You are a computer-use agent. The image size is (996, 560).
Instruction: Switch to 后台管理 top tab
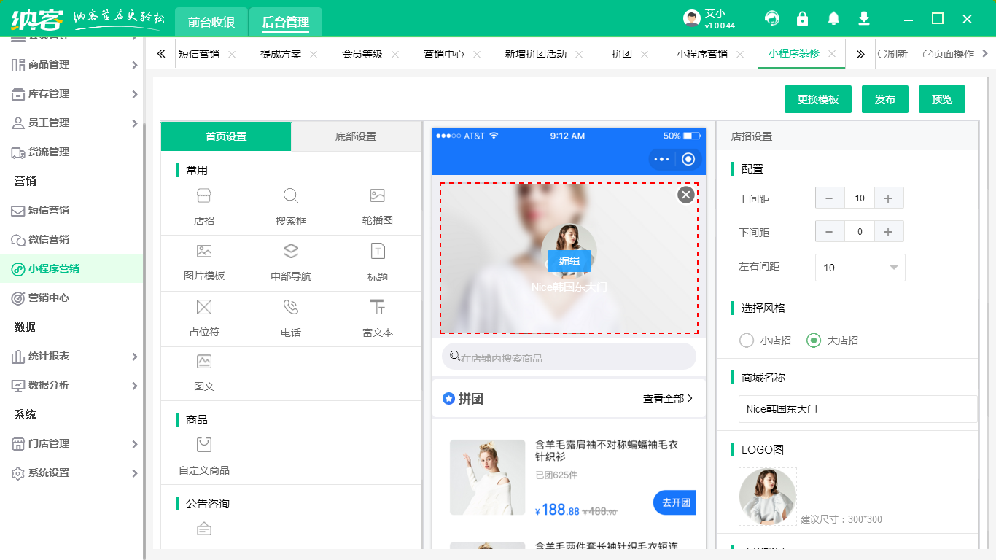pyautogui.click(x=286, y=22)
